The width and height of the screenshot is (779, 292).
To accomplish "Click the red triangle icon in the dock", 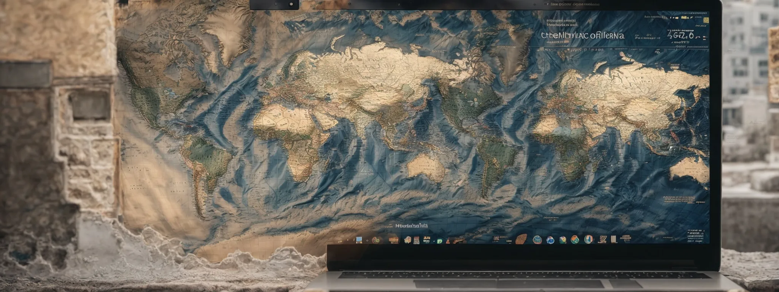I will coord(448,240).
